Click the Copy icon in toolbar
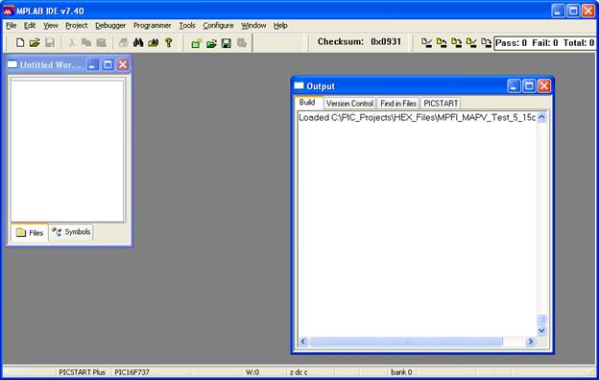This screenshot has height=380, width=599. [x=86, y=42]
